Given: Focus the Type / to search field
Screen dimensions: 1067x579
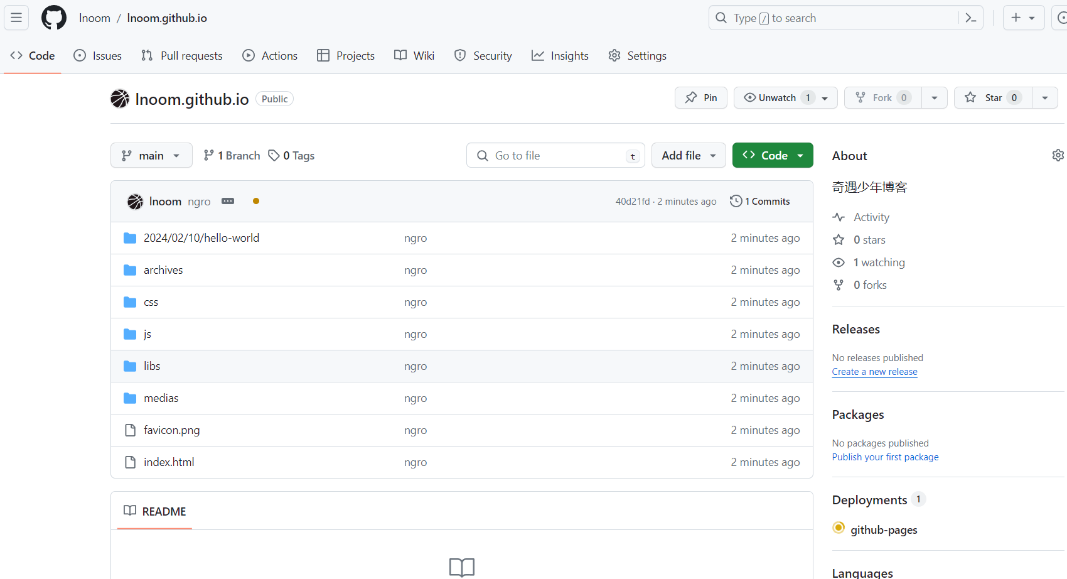Looking at the screenshot, I should click(846, 18).
